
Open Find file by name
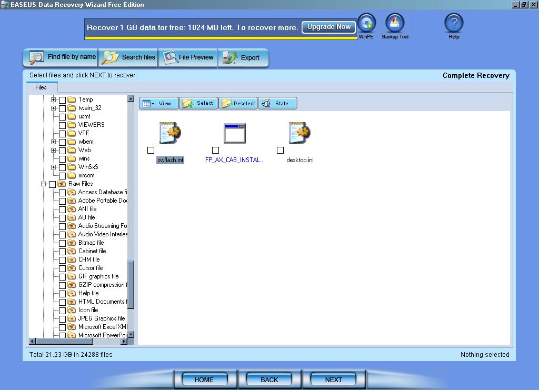pos(61,57)
